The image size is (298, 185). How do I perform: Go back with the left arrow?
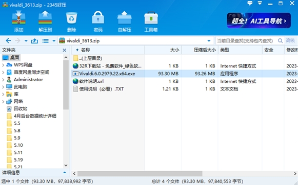coord(8,40)
